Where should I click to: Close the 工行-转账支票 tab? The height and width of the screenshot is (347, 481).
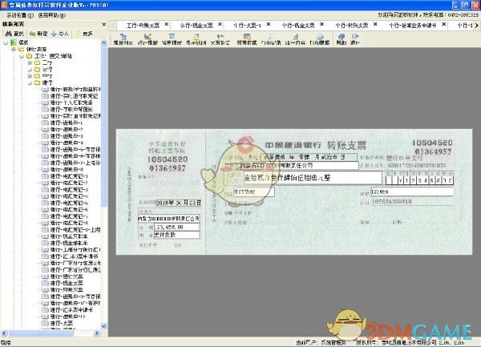[167, 24]
